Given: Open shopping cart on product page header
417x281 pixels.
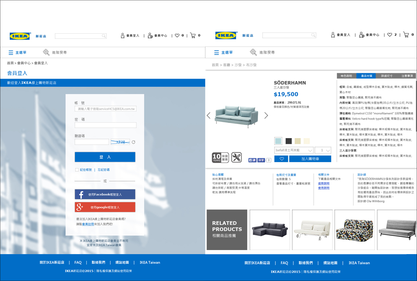Looking at the screenshot, I should click(x=408, y=35).
